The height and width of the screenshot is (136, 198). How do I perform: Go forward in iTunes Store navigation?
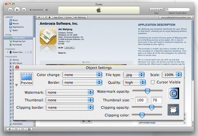(x=43, y=17)
